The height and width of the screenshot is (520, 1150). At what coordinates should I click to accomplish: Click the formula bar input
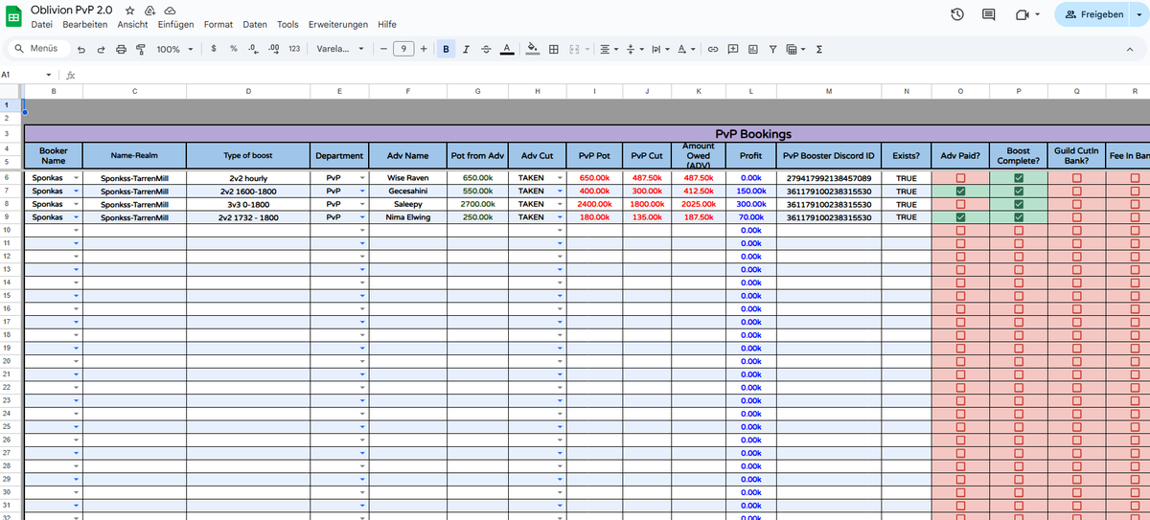coord(613,74)
